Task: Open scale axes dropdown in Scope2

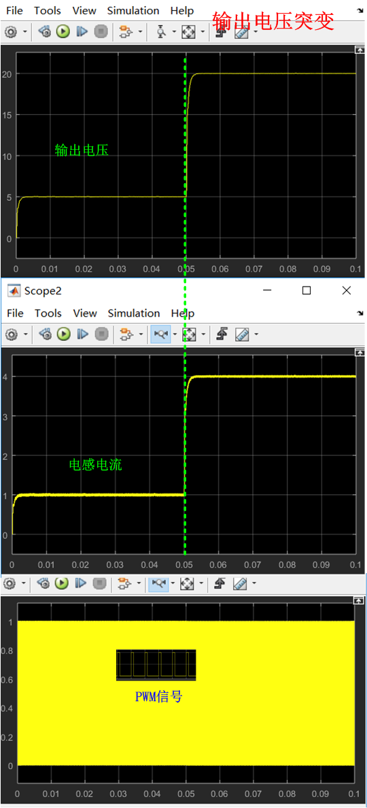Action: coord(203,334)
